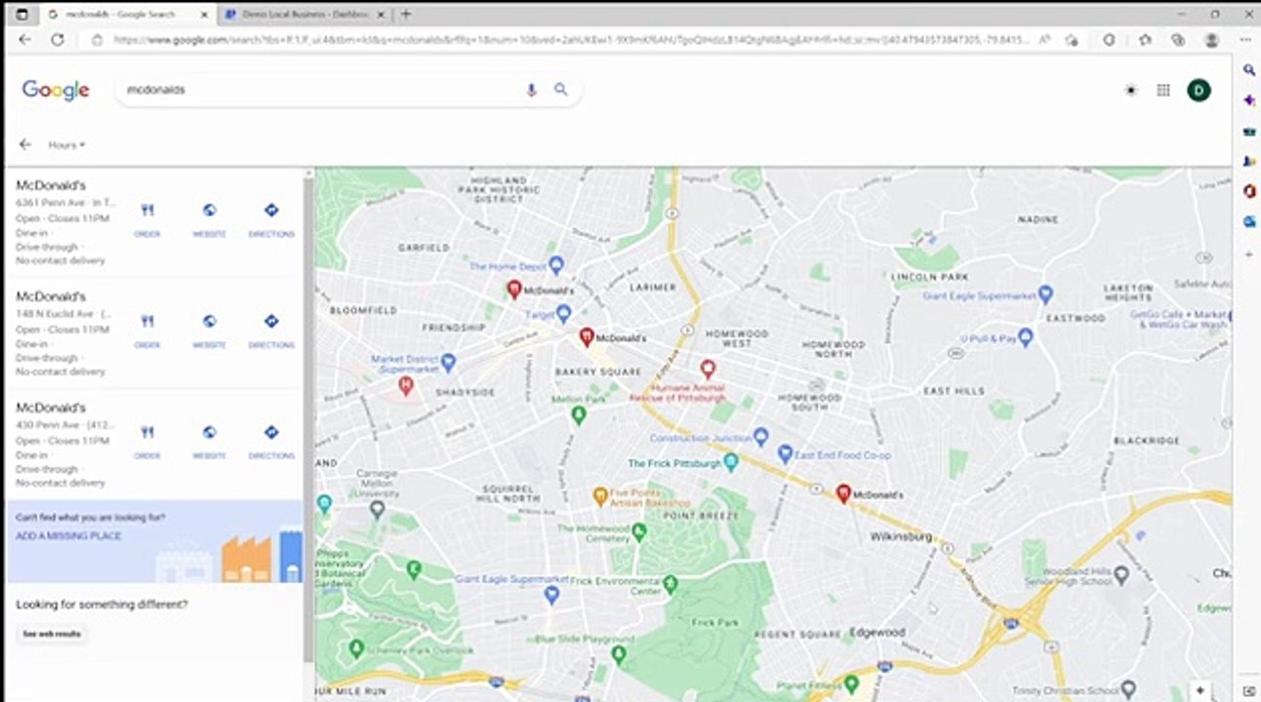Click Edge sidebar add plus icon
Image resolution: width=1261 pixels, height=702 pixels.
tap(1248, 254)
